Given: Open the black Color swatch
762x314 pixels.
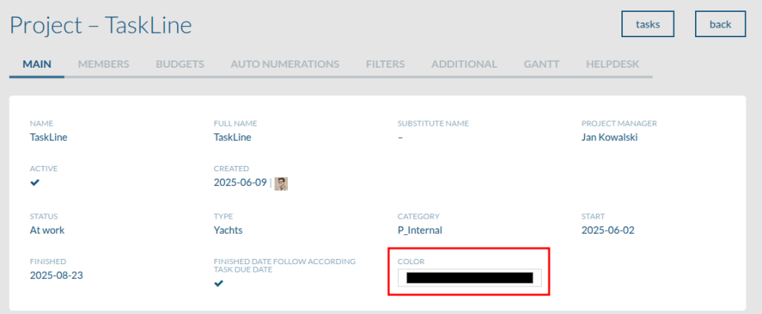Looking at the screenshot, I should [x=470, y=278].
